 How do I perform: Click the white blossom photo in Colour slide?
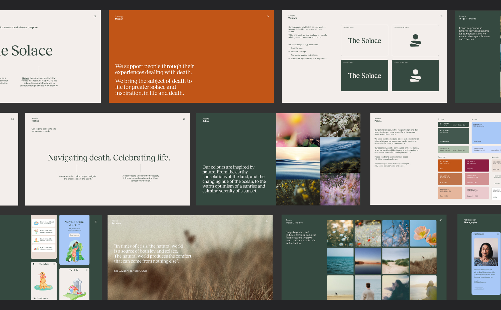340,125
